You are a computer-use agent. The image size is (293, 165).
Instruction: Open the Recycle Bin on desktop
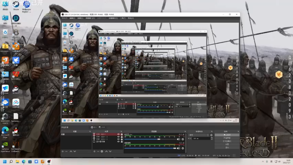coord(5,33)
